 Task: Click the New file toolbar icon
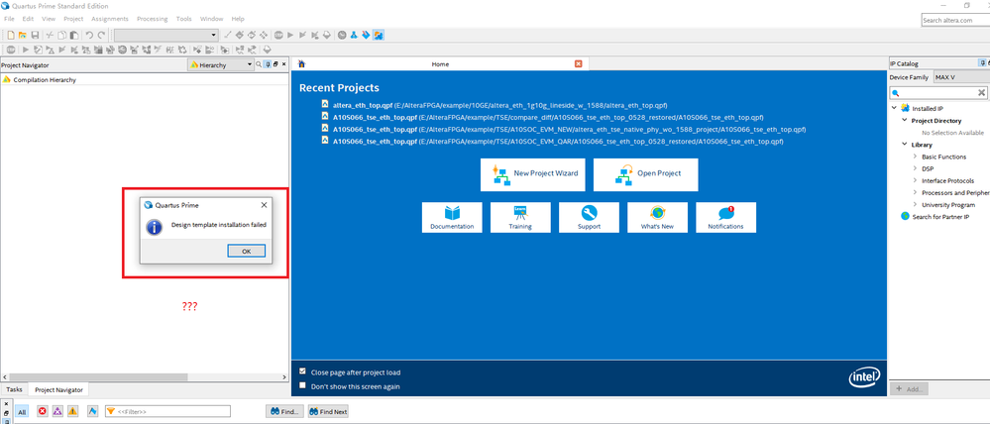(11, 36)
